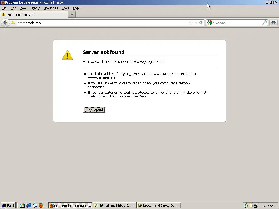Click the green arrow tray icon
This screenshot has width=279, height=209.
pyautogui.click(x=246, y=205)
